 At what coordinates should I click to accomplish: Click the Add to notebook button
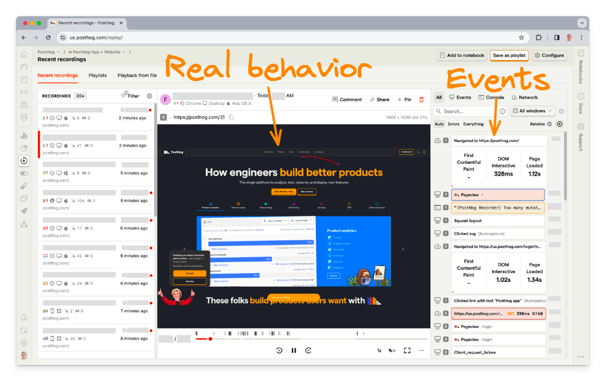point(462,56)
